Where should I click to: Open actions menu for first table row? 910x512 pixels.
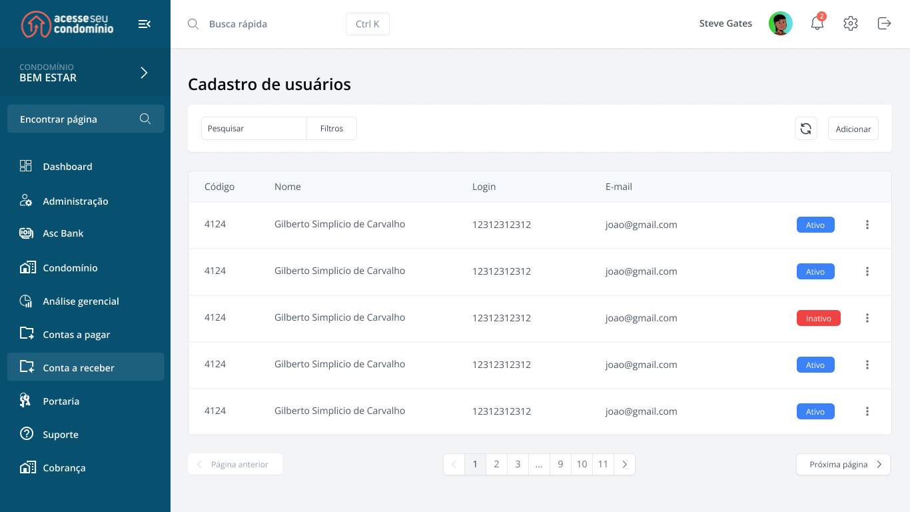click(x=867, y=225)
